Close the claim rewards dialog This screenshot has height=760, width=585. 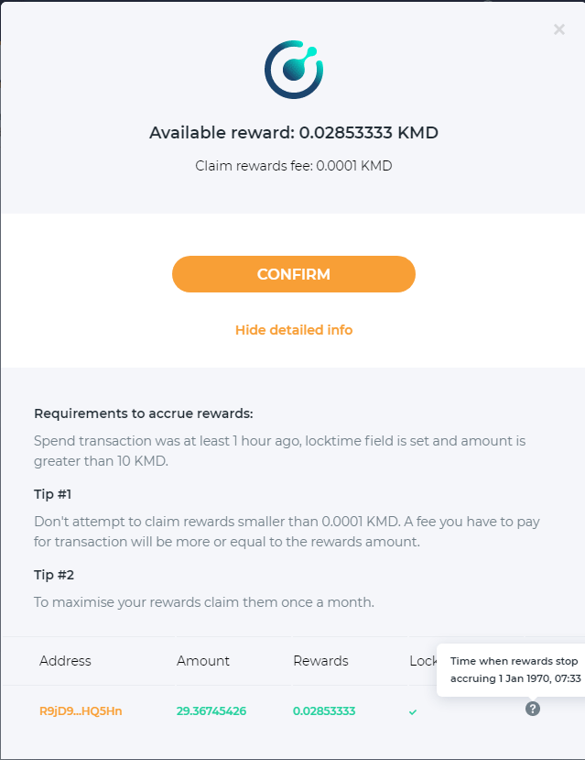click(559, 29)
